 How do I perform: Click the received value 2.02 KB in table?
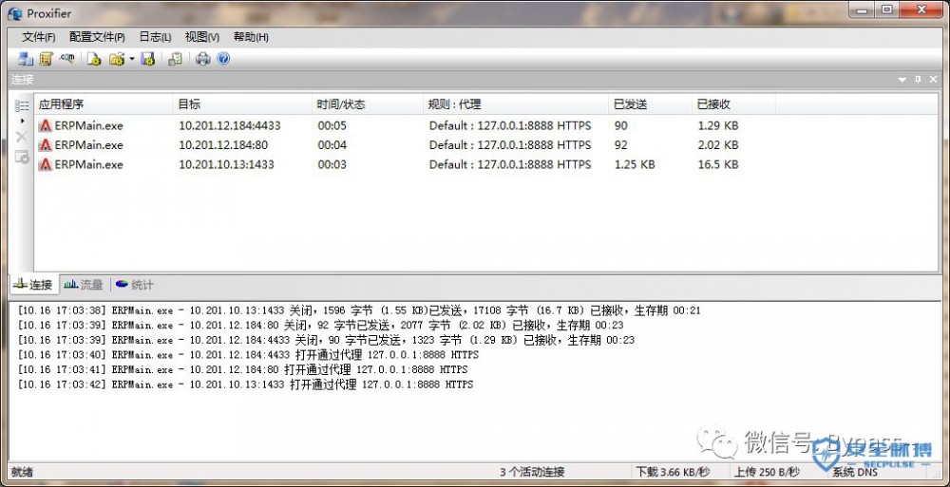coord(718,145)
